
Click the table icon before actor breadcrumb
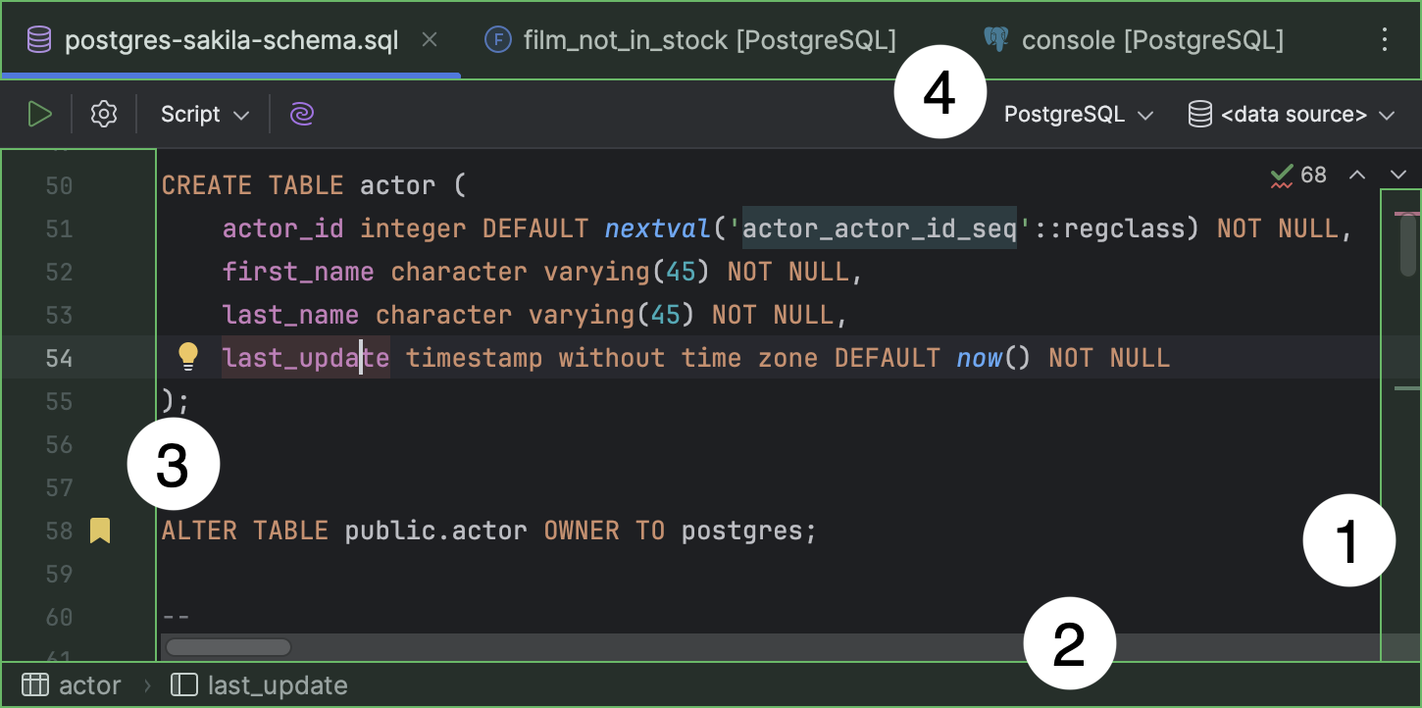34,683
